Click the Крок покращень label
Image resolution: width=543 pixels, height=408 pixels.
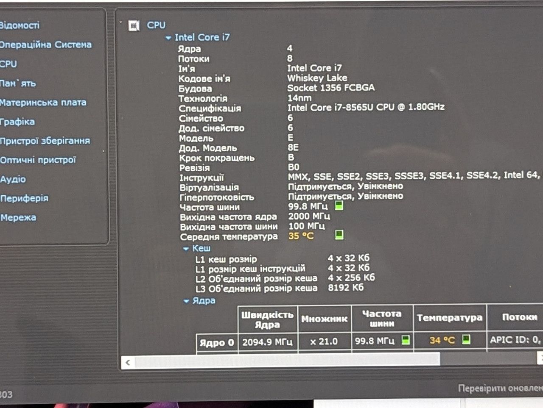coord(217,158)
